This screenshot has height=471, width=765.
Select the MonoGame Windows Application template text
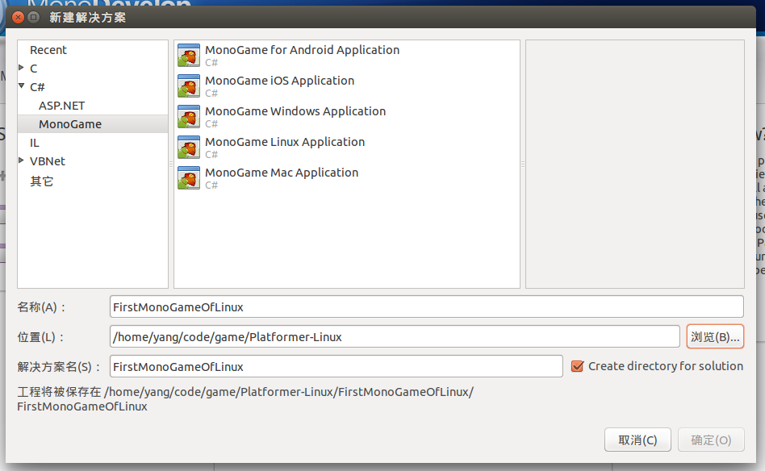point(295,111)
